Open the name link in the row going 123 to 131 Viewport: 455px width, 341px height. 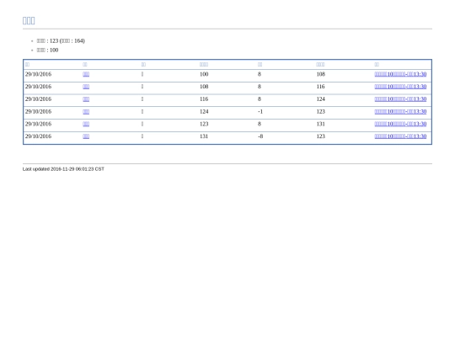(86, 124)
